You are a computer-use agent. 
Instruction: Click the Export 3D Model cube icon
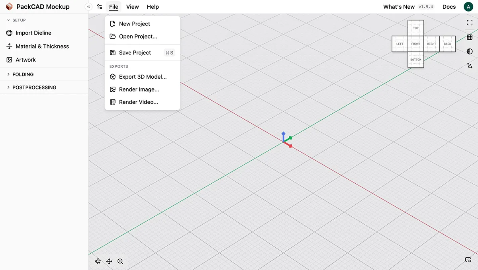coord(113,77)
